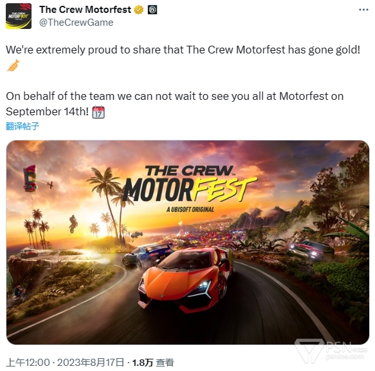Open the three-dot more options menu
Screen dimensions: 375x371
tap(363, 10)
